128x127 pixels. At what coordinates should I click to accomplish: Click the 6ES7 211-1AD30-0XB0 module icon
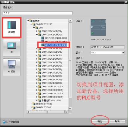(43, 38)
